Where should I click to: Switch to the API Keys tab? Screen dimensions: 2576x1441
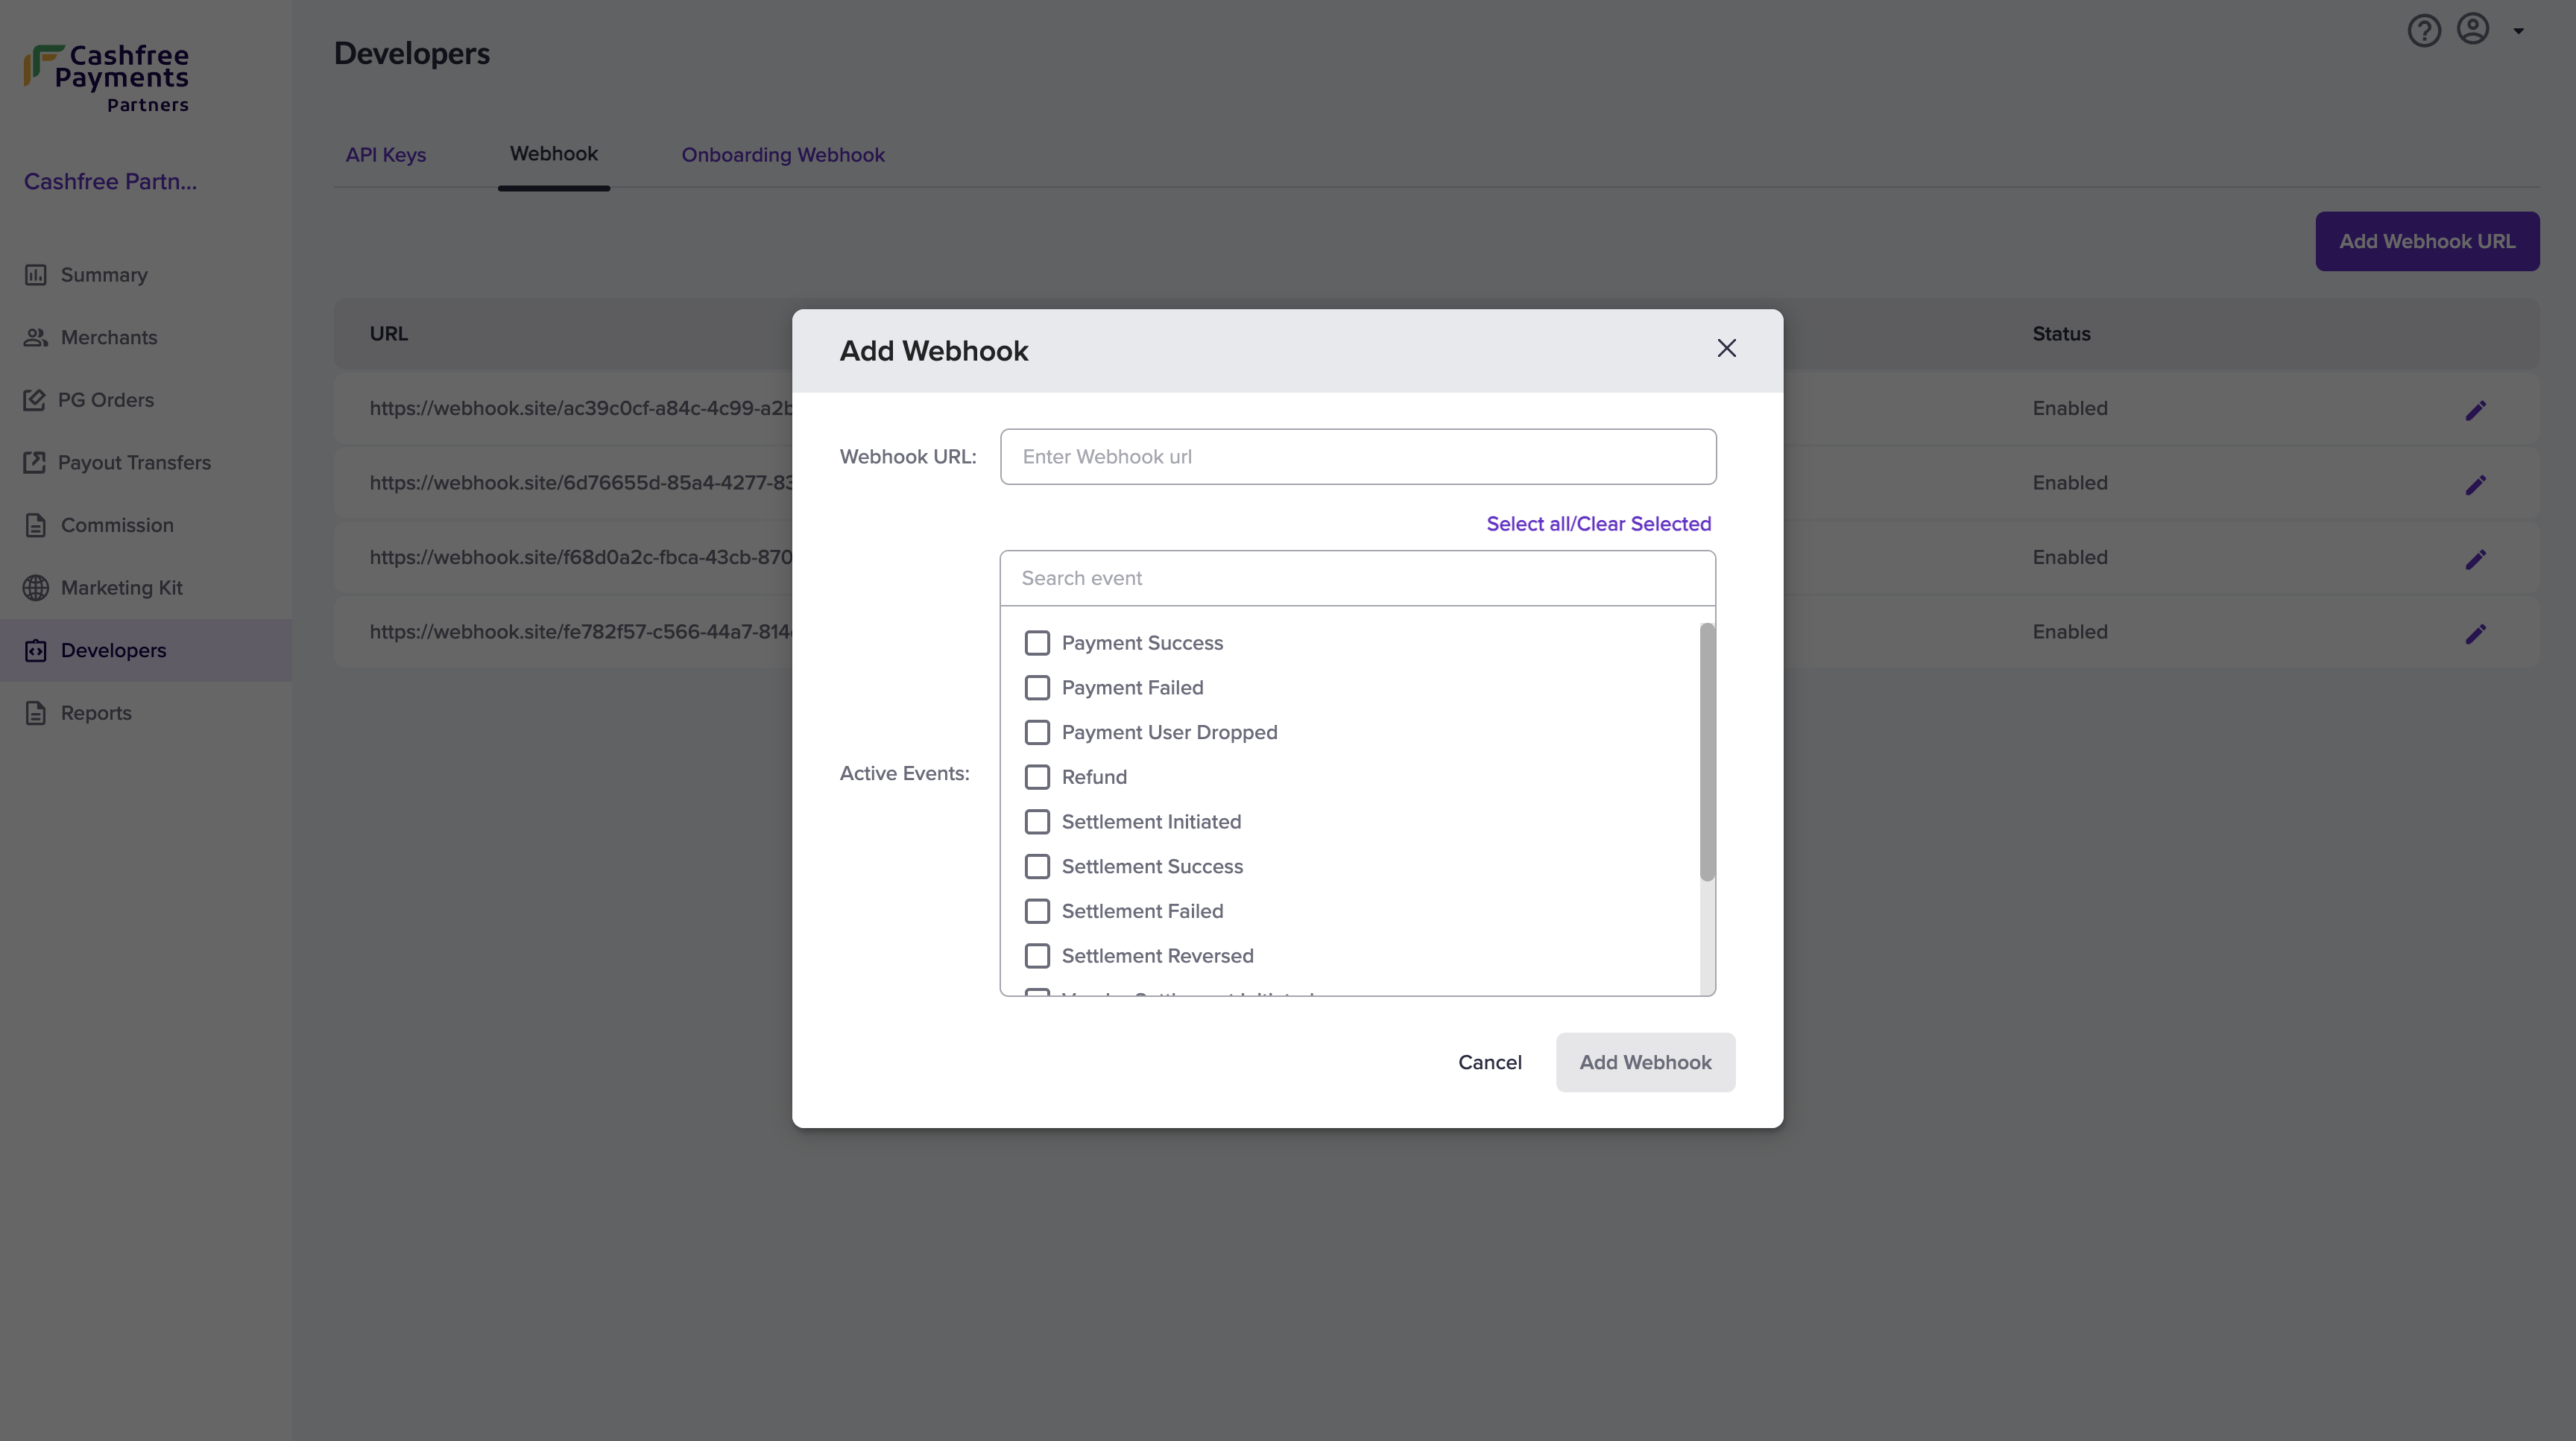click(x=386, y=155)
